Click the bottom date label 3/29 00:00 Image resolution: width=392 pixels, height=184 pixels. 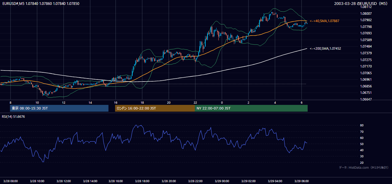coord(222,181)
